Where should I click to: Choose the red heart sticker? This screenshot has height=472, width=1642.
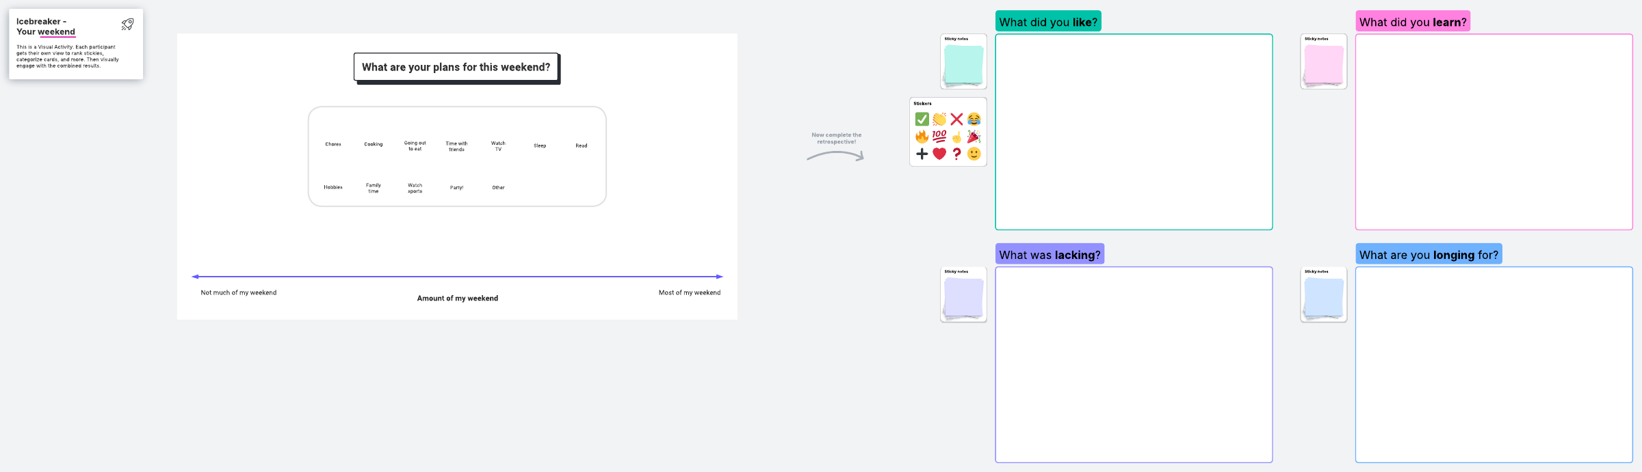tap(939, 154)
